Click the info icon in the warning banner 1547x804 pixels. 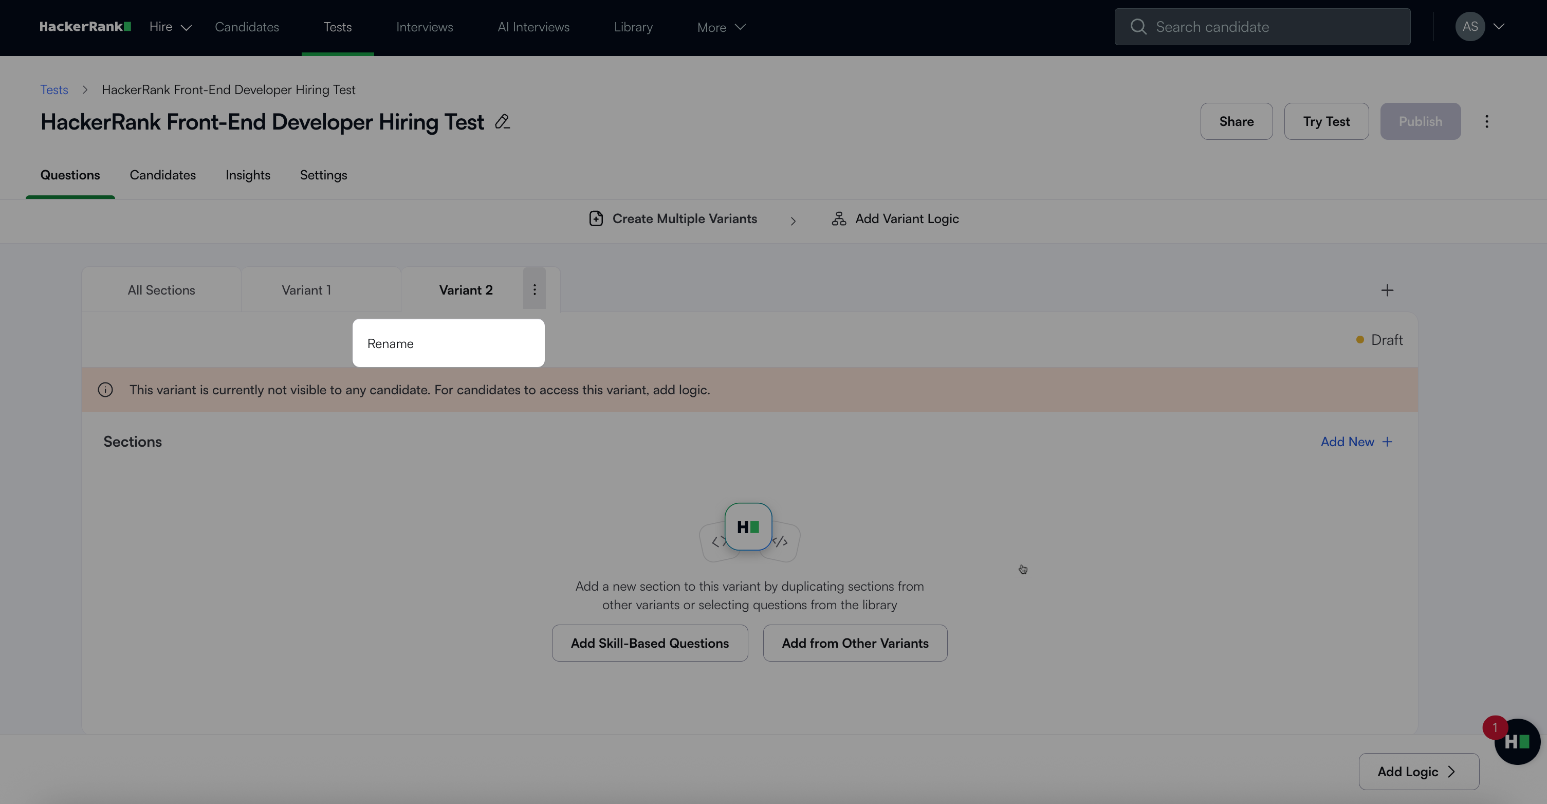[105, 390]
